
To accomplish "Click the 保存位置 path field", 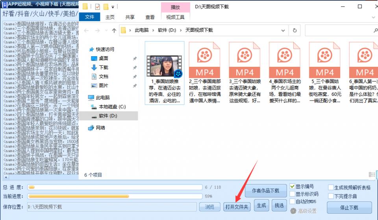I will tap(111, 207).
